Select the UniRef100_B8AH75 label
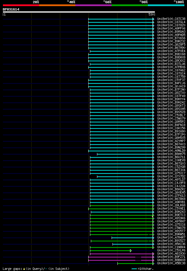Viewport: 187px width, 271px height. [171, 154]
